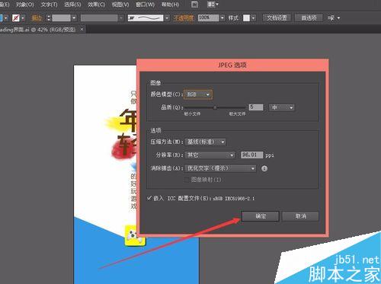Open the 文字(T) menu
The height and width of the screenshot is (284, 381).
[x=49, y=5]
